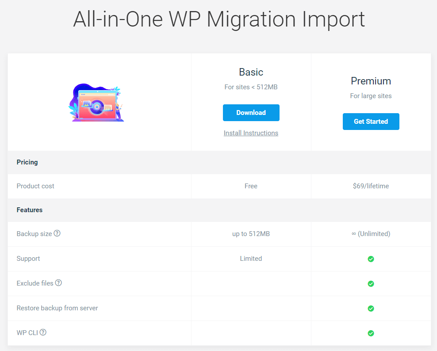Click the Restore backup row green checkmark
This screenshot has width=437, height=351.
click(371, 309)
